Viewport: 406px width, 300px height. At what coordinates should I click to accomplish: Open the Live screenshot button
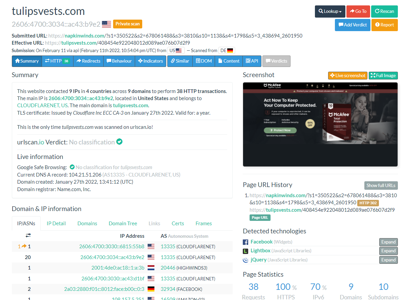347,75
